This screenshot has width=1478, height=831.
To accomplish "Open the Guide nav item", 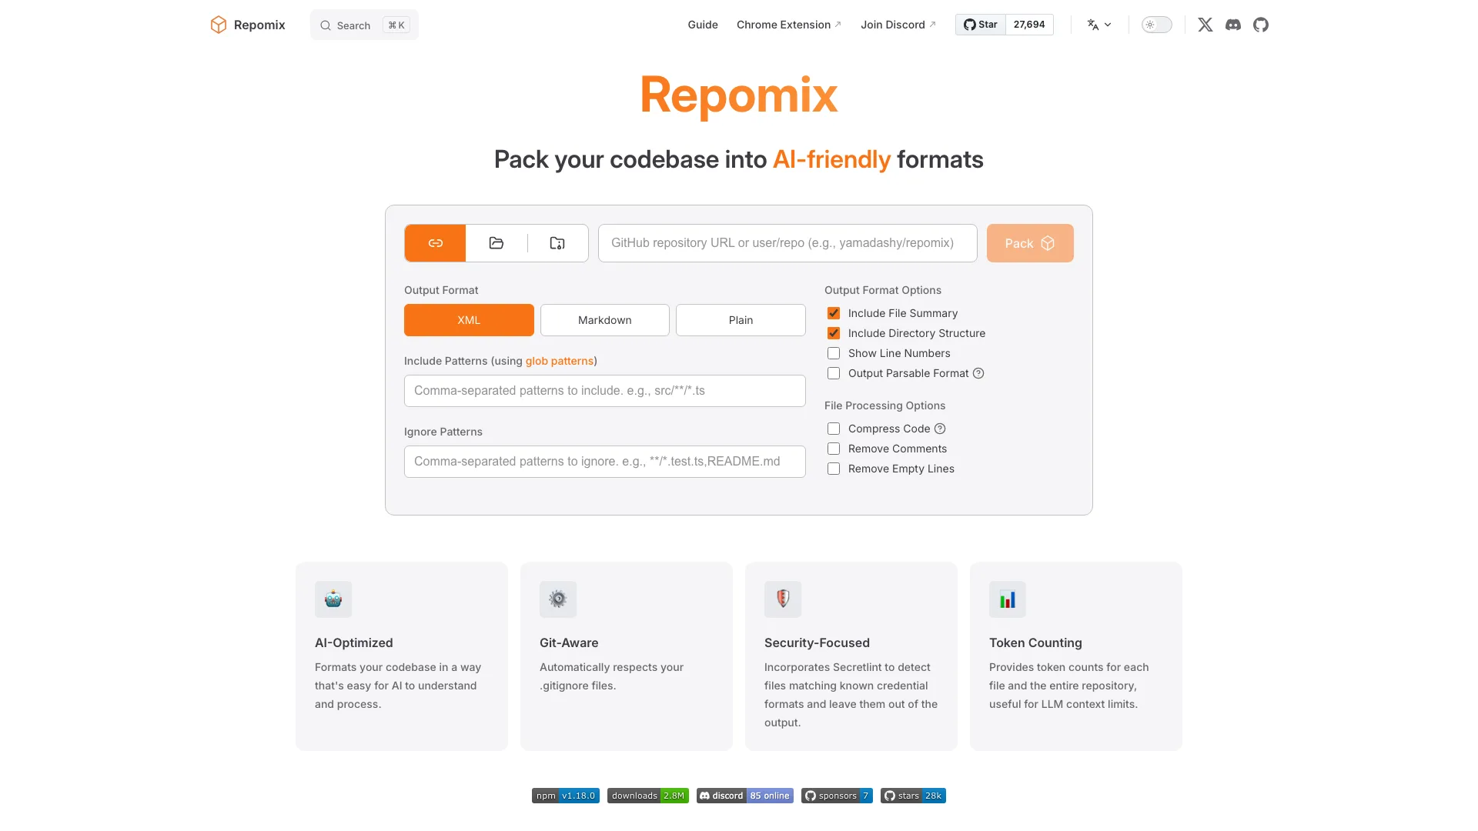I will pos(703,25).
